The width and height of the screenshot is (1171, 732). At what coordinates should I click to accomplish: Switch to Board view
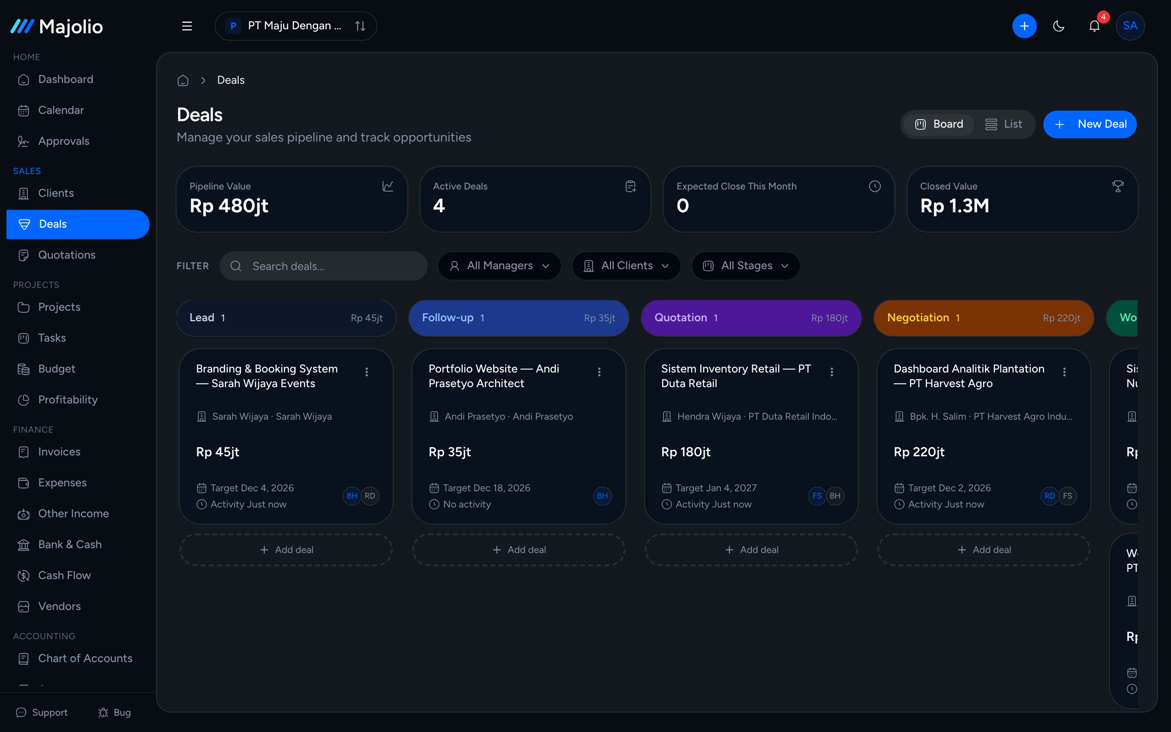939,124
